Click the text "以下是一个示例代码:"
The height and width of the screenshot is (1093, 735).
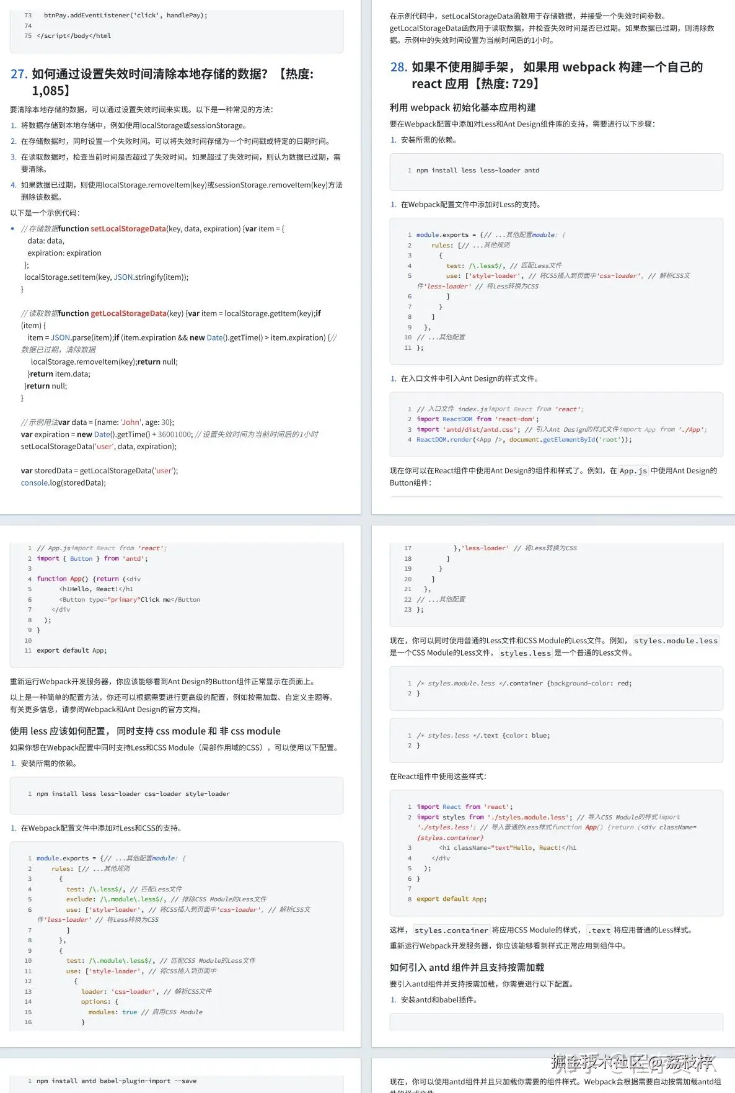coord(45,213)
